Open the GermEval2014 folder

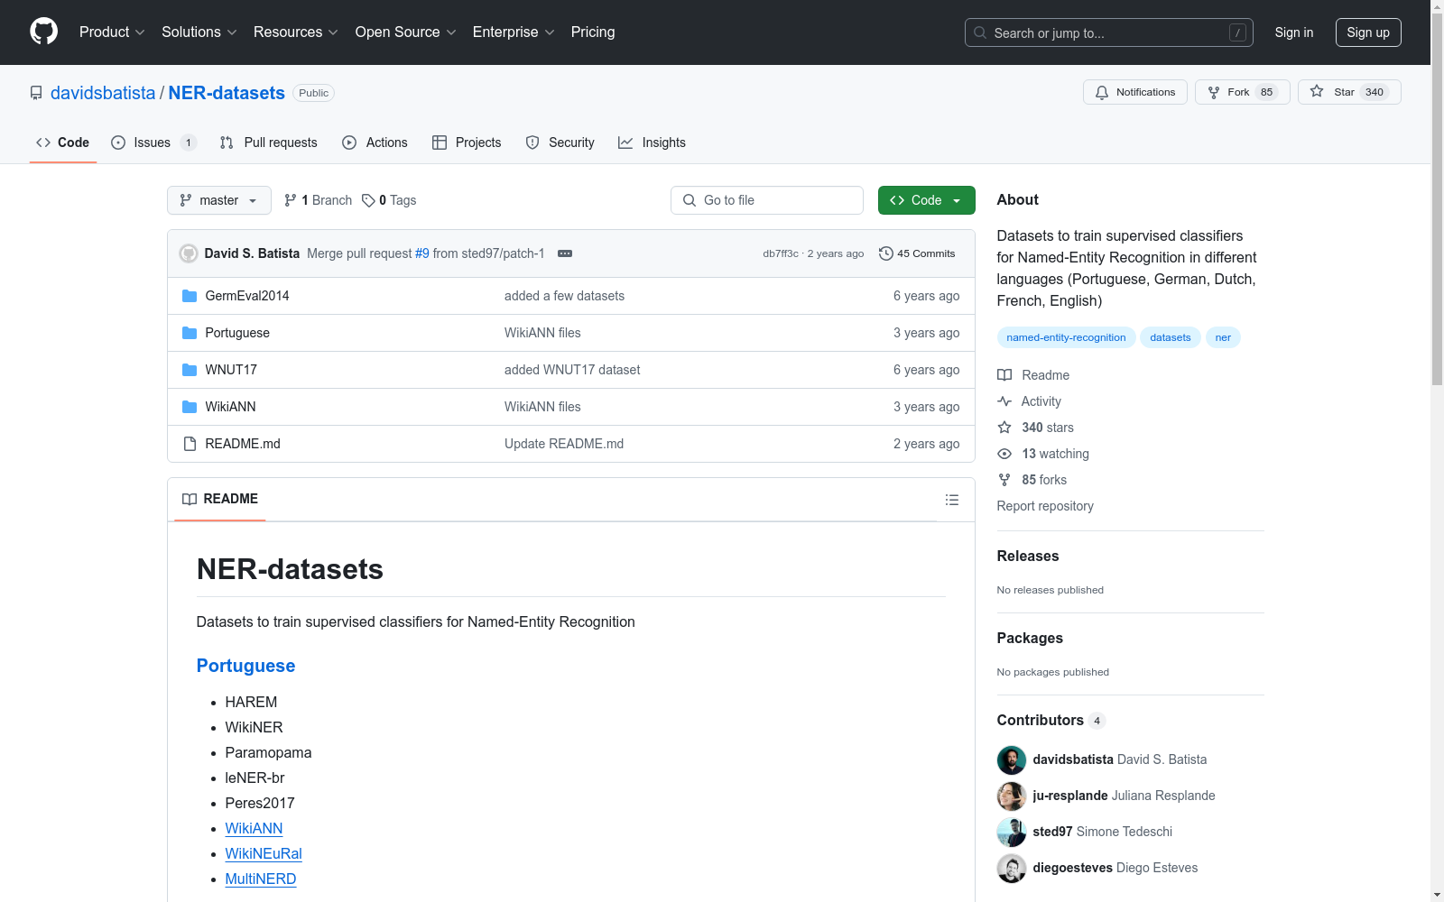[x=247, y=296]
